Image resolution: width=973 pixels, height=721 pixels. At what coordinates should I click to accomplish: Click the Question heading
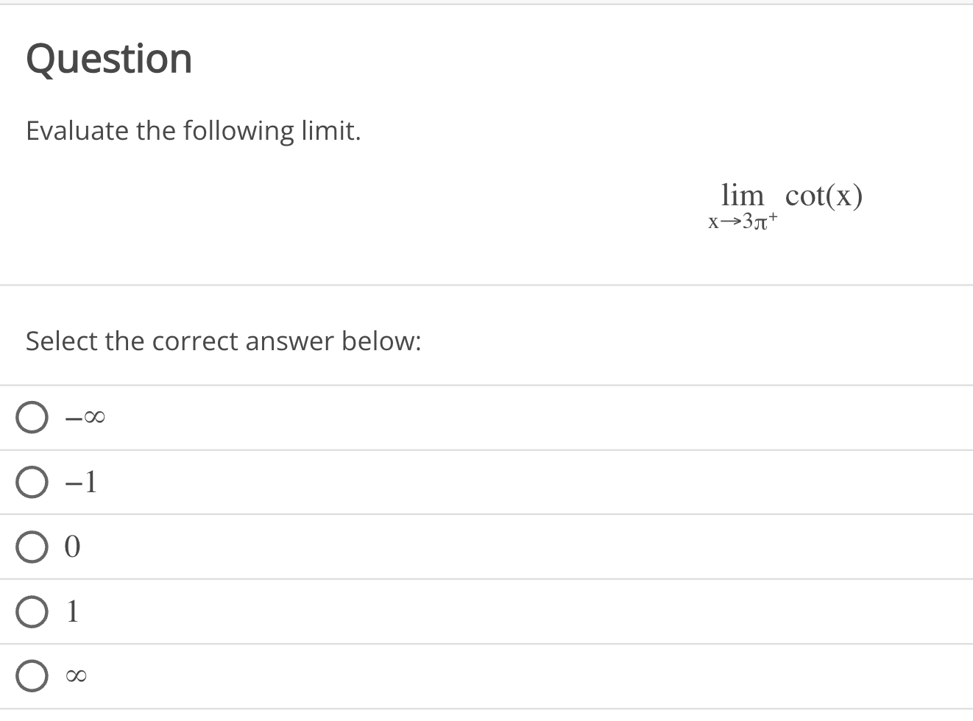point(109,58)
